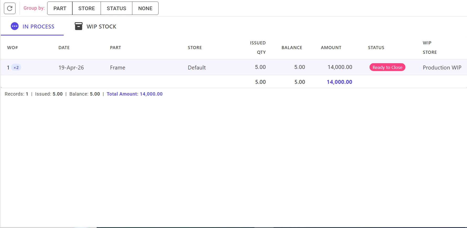The height and width of the screenshot is (228, 467).
Task: Click the WO# column header
Action: coord(12,48)
